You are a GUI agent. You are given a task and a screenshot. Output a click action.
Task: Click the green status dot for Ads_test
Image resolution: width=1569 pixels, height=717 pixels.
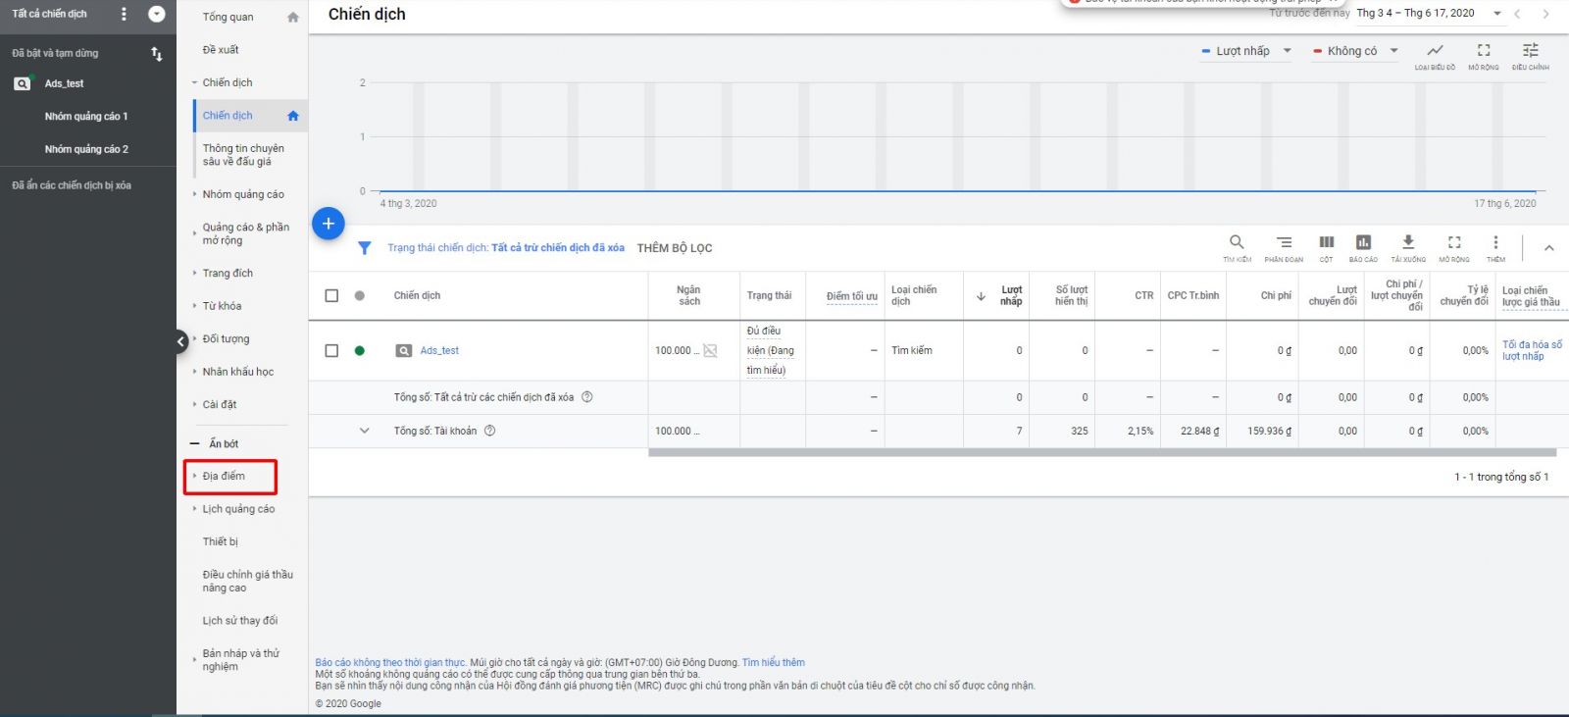pyautogui.click(x=360, y=351)
